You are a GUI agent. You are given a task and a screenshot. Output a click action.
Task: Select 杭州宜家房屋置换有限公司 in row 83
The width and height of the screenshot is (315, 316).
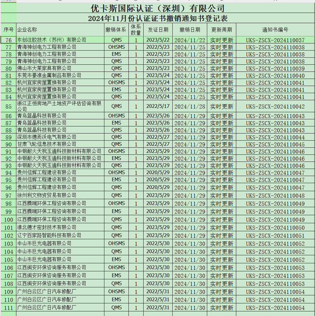pyautogui.click(x=60, y=89)
